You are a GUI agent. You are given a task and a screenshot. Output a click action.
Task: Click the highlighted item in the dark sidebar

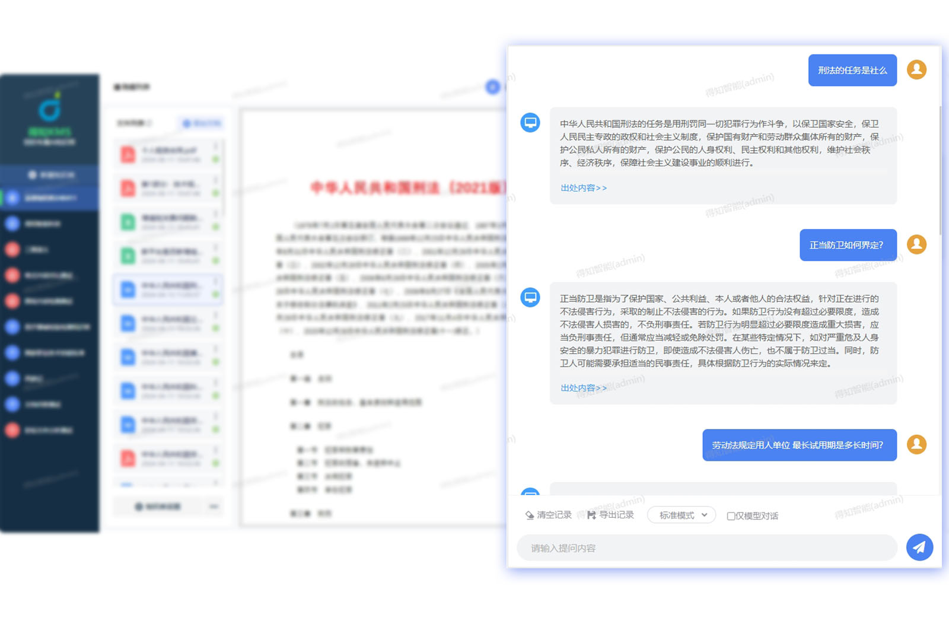(x=50, y=198)
